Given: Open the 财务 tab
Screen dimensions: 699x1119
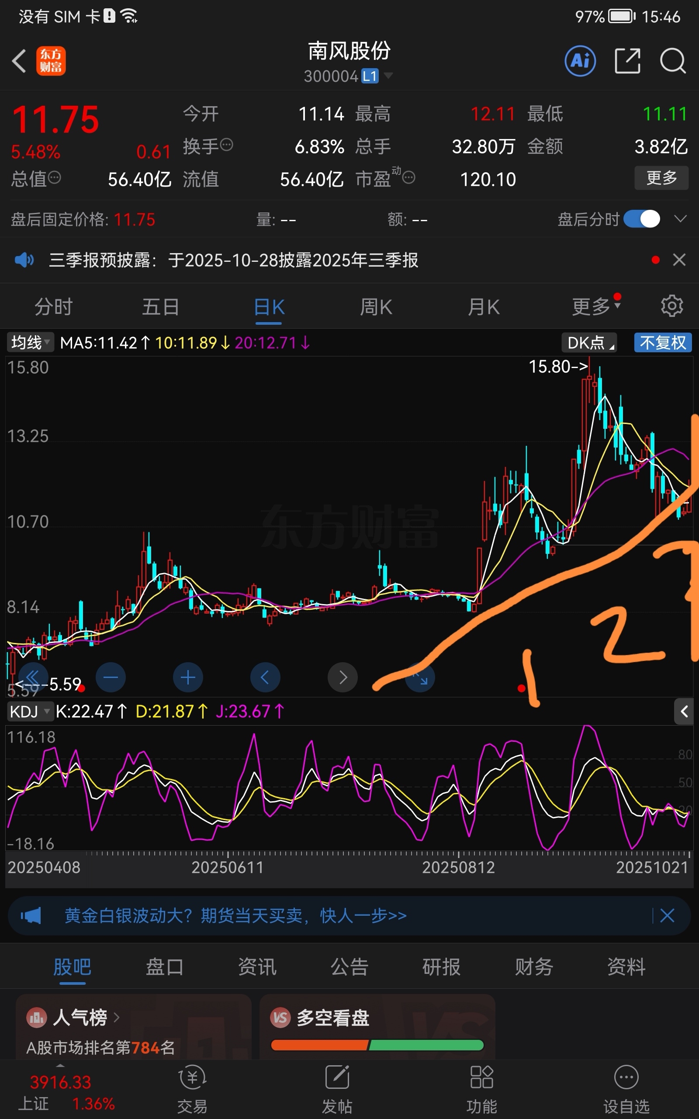Looking at the screenshot, I should [534, 967].
